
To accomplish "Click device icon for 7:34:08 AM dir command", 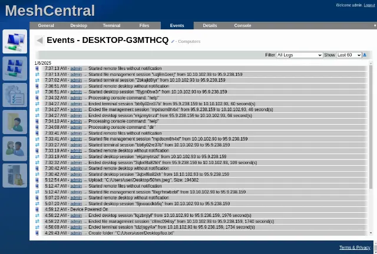I will (x=37, y=127).
